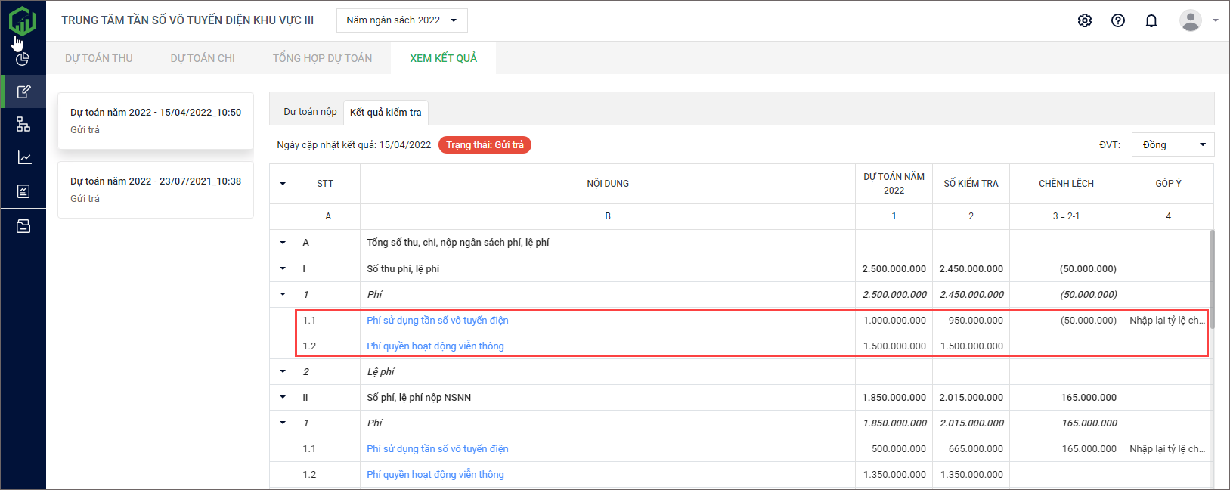
Task: Switch to the Dự toán nộp sub-tab
Action: 310,112
